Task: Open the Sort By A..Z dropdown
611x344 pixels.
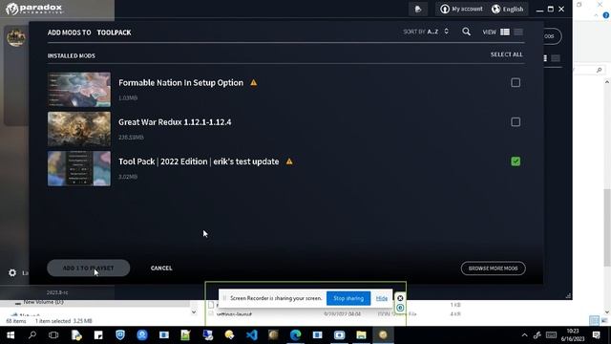Action: tap(426, 32)
